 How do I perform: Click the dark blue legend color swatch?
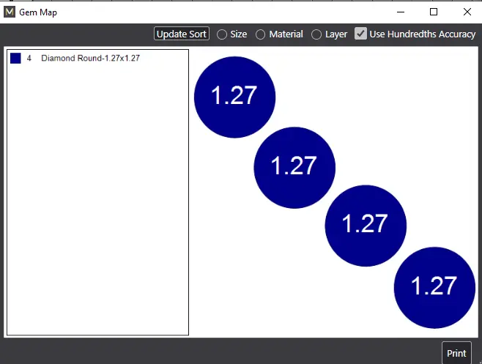15,58
